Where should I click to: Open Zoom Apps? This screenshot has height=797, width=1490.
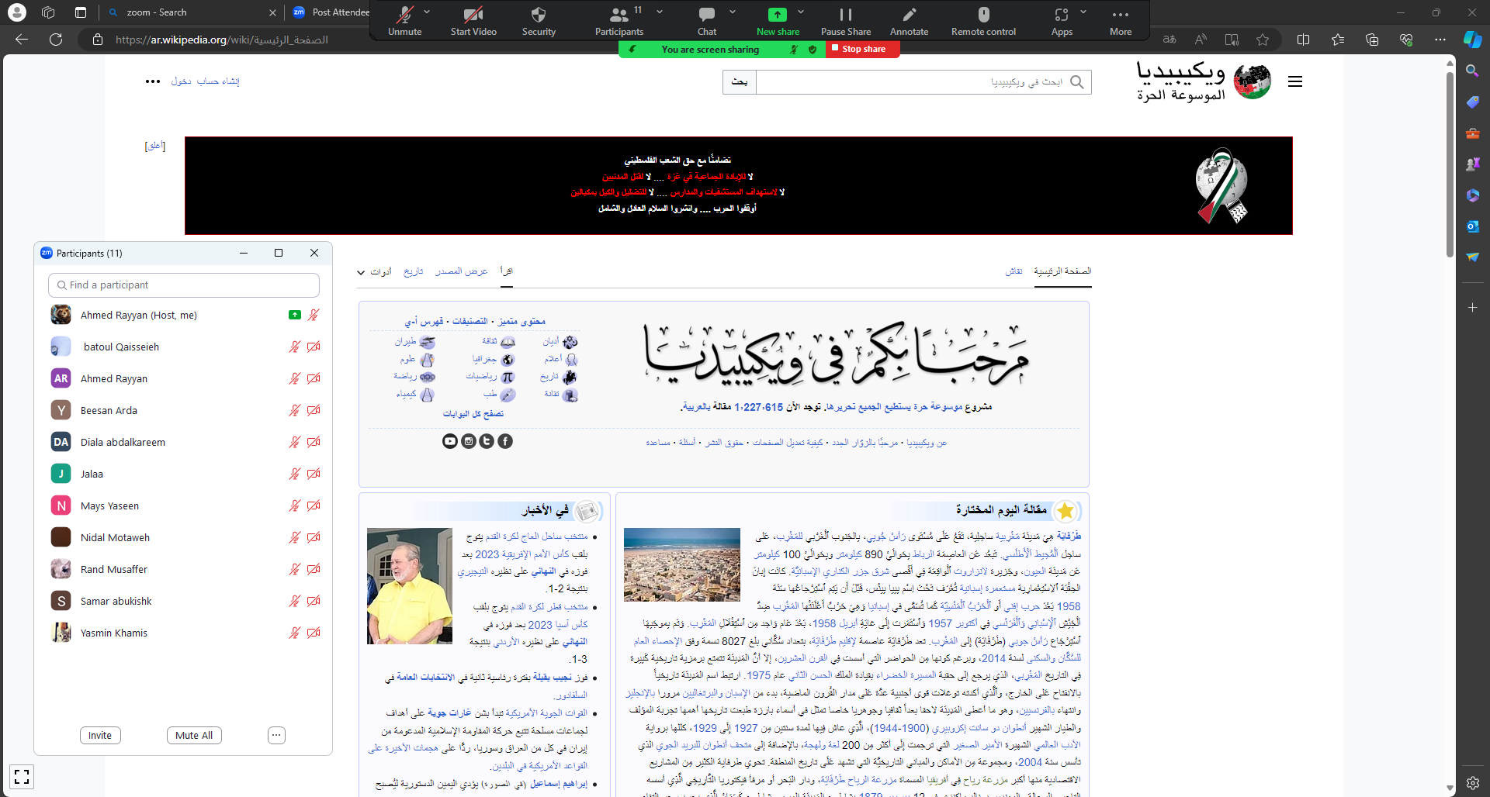[1061, 19]
